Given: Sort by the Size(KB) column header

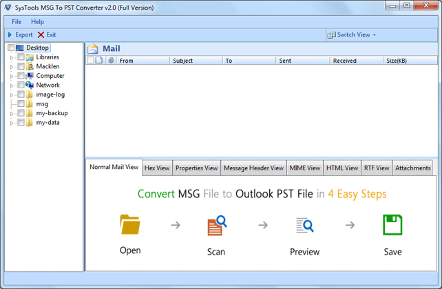Looking at the screenshot, I should tap(410, 61).
